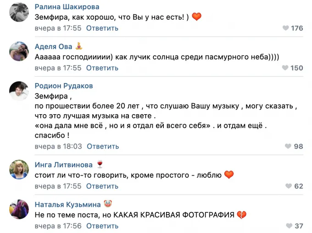
Task: Like Родион Рудаков's comment with heart
Action: coord(288,147)
